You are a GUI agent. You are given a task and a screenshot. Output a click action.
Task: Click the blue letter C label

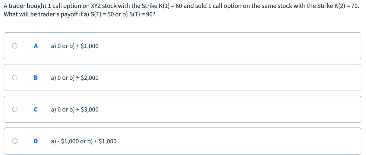coord(35,110)
